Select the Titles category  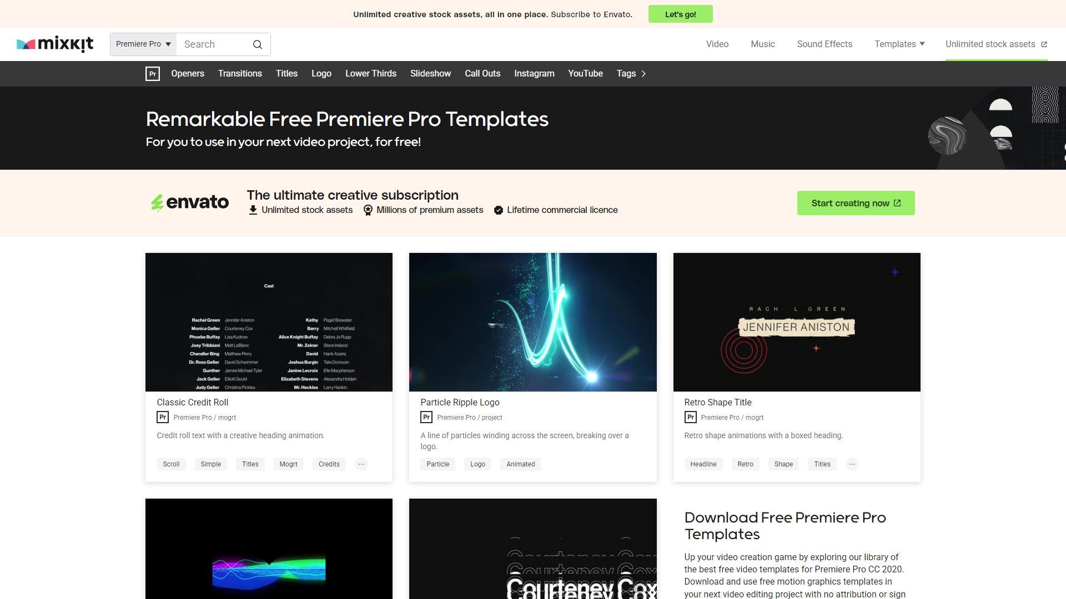[286, 74]
